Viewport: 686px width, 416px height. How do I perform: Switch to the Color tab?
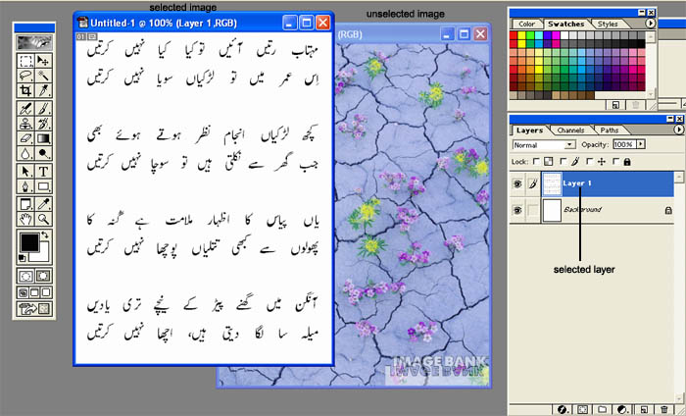pos(527,25)
